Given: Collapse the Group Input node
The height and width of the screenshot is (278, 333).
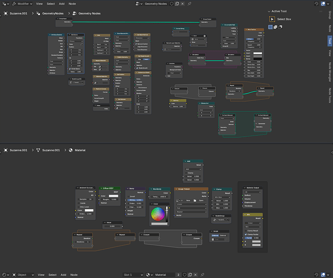Looking at the screenshot, I should [x=58, y=19].
